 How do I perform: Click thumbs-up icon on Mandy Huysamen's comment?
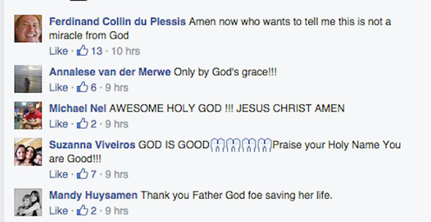[x=82, y=210]
